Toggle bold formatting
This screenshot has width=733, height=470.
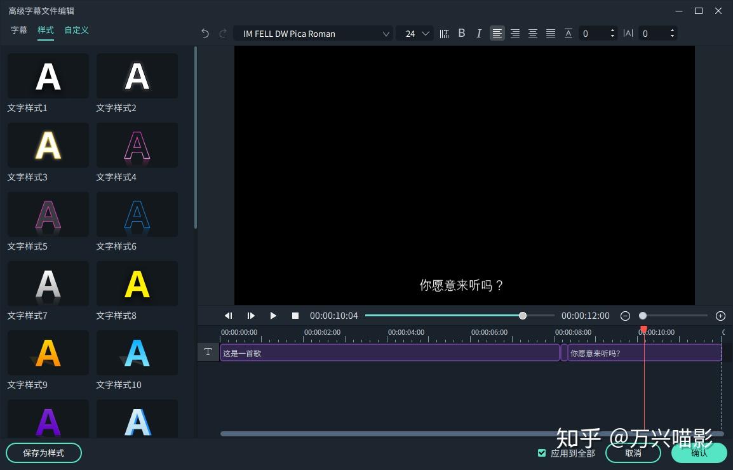tap(462, 33)
